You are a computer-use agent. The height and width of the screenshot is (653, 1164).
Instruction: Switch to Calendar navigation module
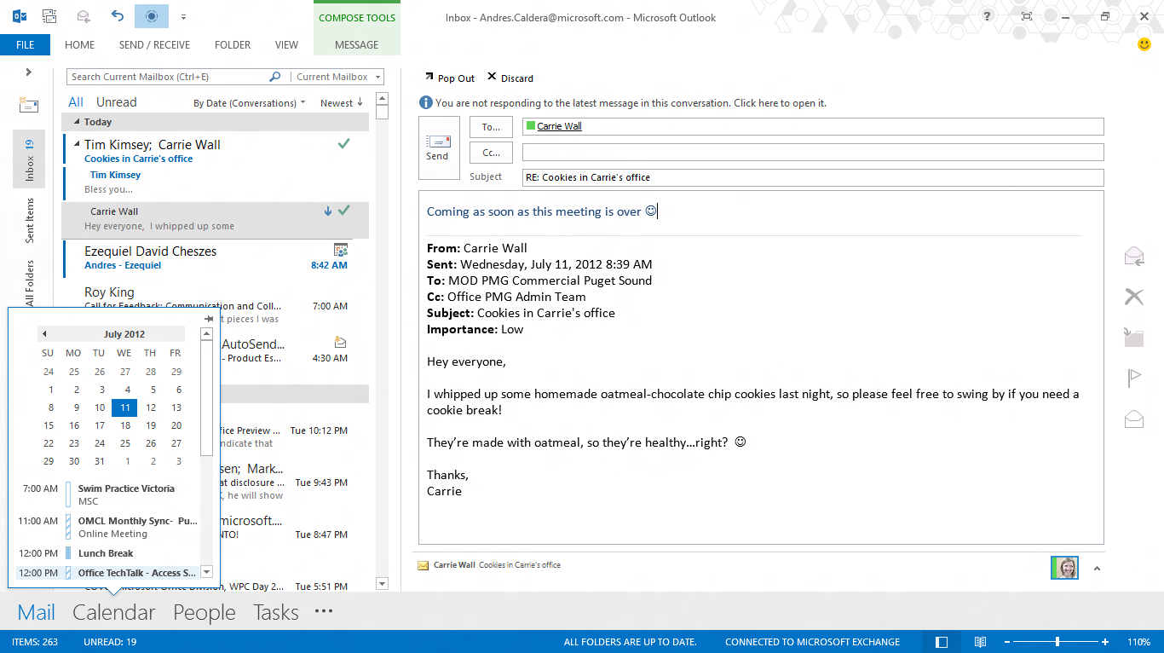point(114,612)
